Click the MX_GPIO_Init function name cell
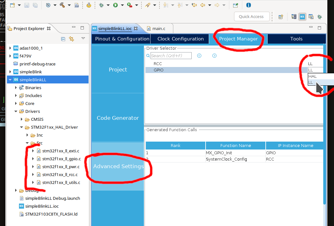The width and height of the screenshot is (334, 226). click(x=235, y=153)
